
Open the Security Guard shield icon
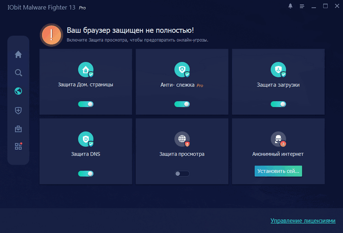point(18,110)
